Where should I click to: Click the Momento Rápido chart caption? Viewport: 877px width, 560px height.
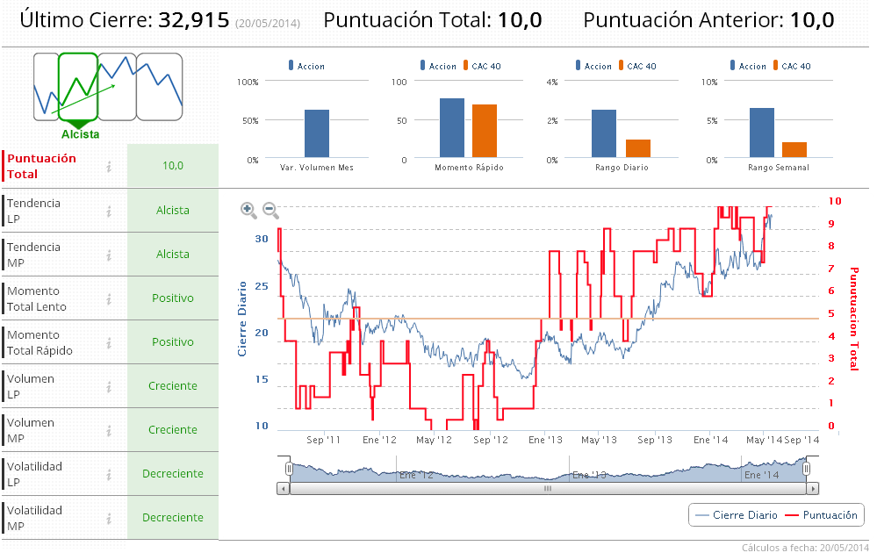pyautogui.click(x=470, y=168)
